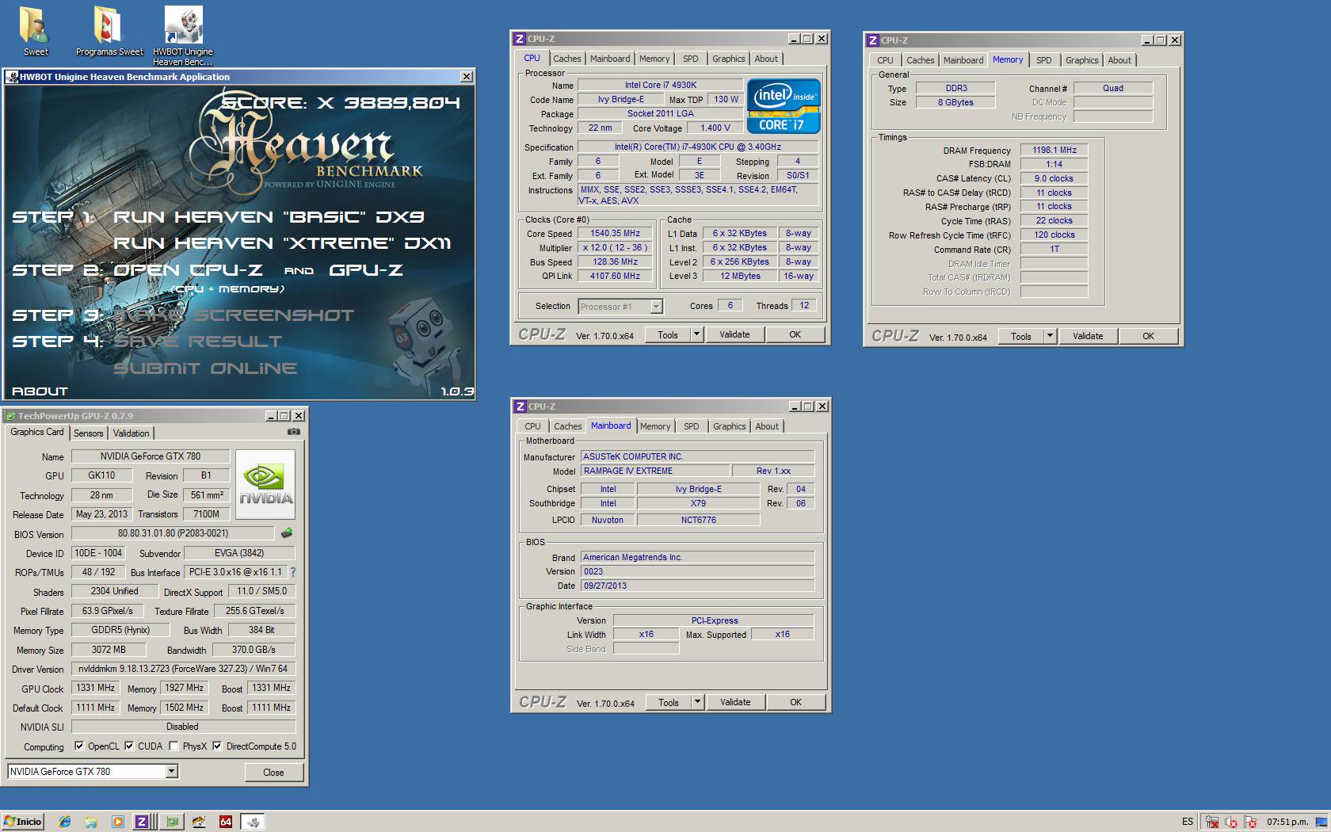
Task: Open About tab in CPU-Z Mainboard window
Action: pyautogui.click(x=767, y=426)
